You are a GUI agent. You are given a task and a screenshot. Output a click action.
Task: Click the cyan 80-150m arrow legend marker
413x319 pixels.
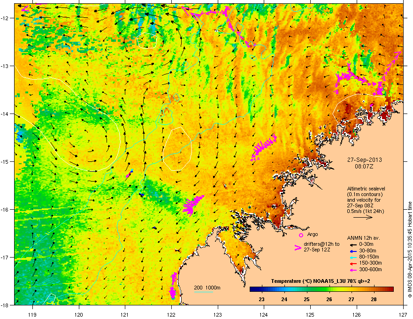click(x=353, y=257)
